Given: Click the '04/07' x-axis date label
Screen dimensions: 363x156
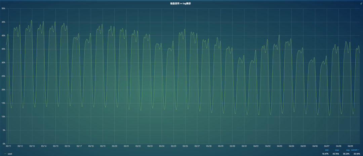Looking at the screenshot, I should pos(327,146).
